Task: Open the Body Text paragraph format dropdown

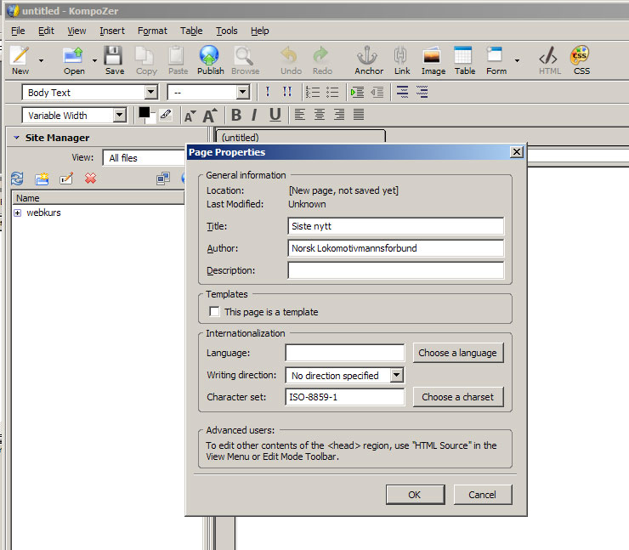Action: click(90, 93)
